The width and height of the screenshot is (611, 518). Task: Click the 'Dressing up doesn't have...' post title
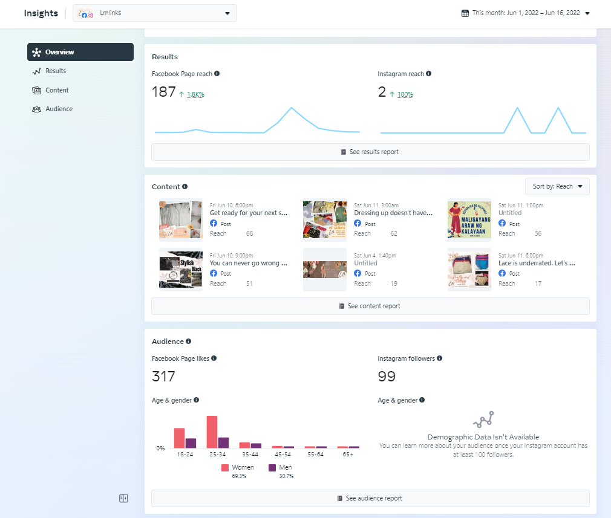pos(393,213)
